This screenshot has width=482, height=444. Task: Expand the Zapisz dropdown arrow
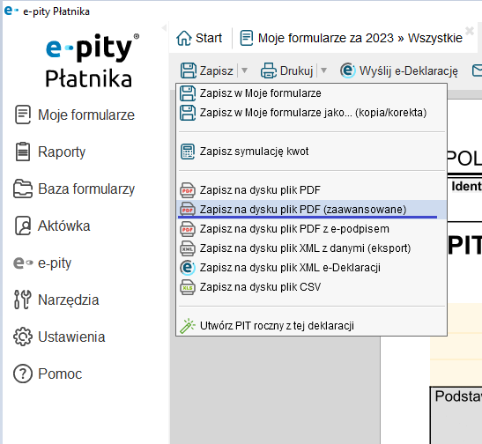[x=244, y=70]
